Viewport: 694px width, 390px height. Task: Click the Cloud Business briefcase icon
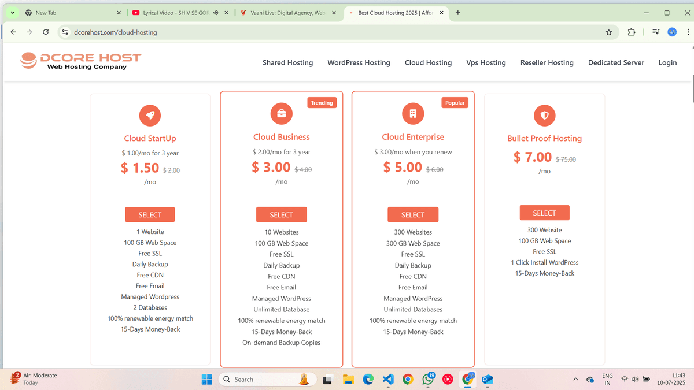(x=282, y=114)
